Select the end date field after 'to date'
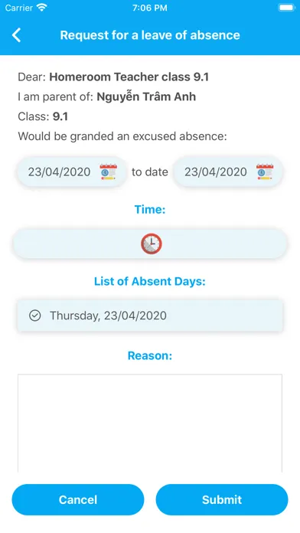Viewport: 300px width, 533px height. 228,172
